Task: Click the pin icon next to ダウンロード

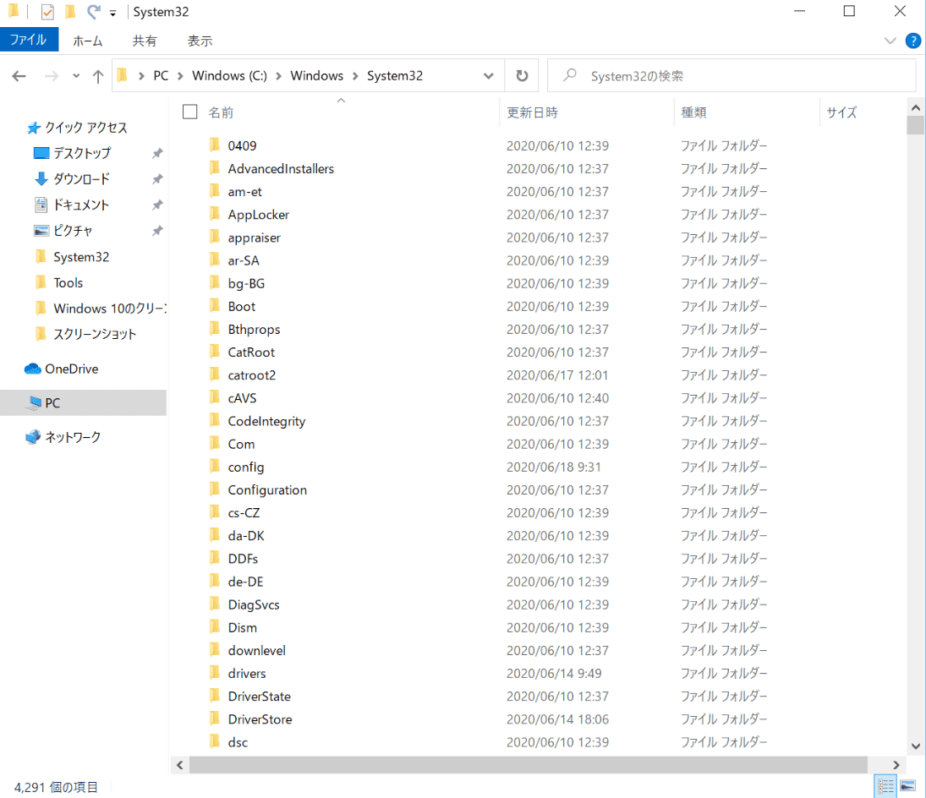Action: pos(157,179)
